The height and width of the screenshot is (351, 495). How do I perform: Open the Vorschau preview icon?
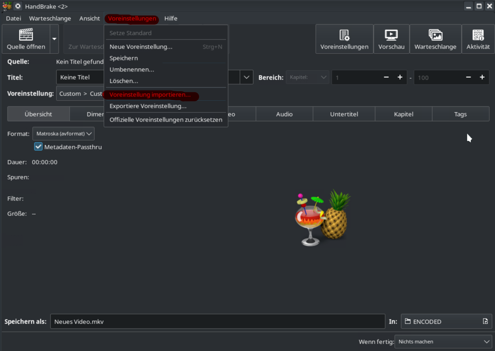[x=391, y=35]
